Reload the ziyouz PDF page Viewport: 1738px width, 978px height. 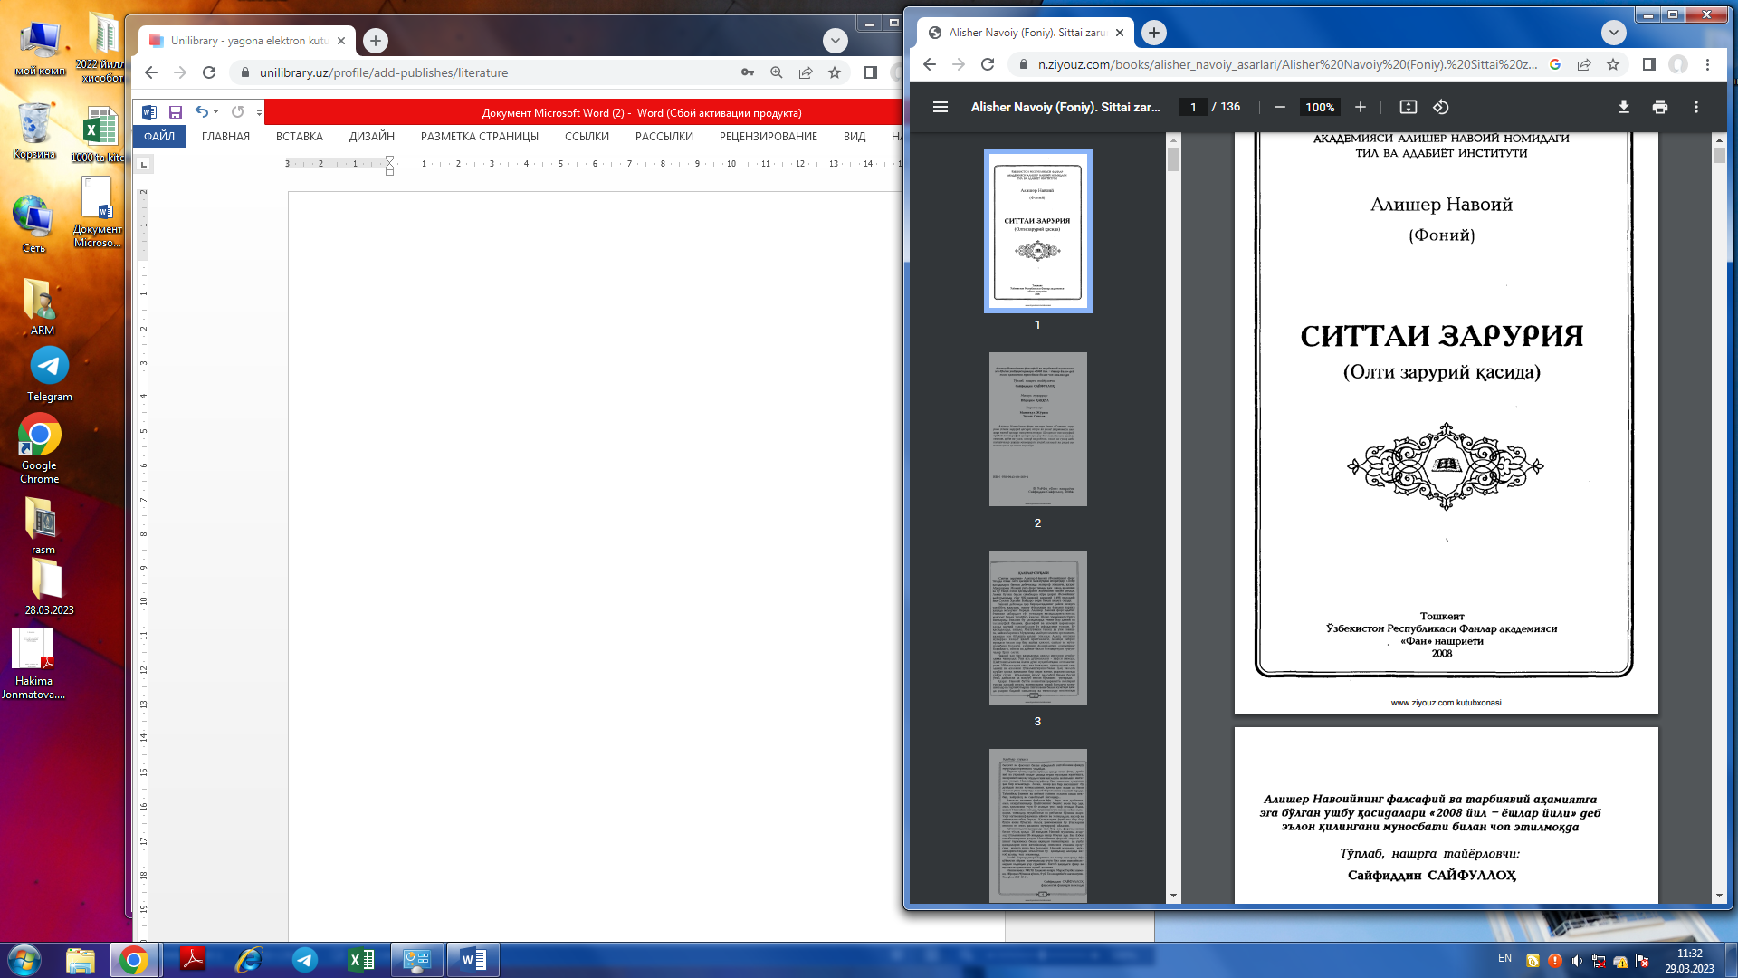tap(988, 64)
